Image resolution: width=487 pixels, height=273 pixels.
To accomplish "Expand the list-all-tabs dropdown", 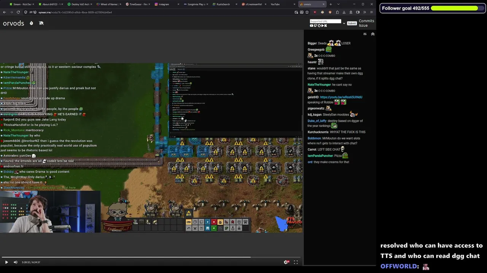I will click(338, 4).
